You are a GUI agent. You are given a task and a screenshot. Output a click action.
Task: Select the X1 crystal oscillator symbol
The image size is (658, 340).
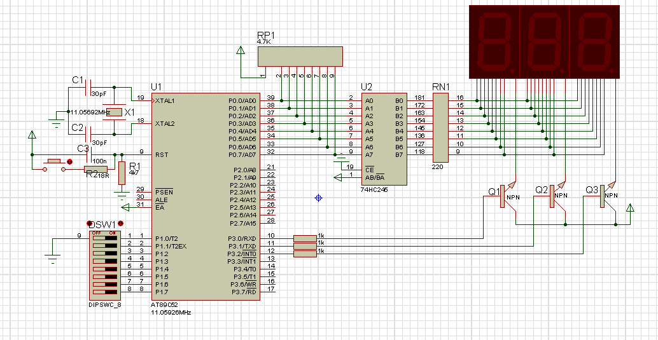click(114, 112)
